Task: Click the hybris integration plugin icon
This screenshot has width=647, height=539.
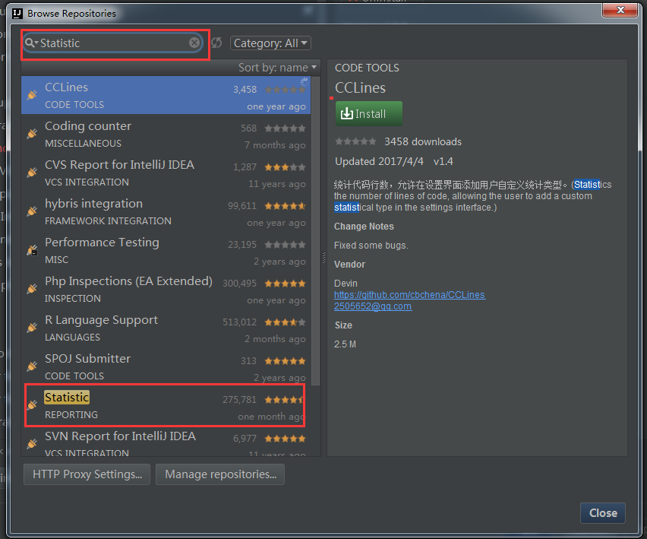Action: pos(32,211)
